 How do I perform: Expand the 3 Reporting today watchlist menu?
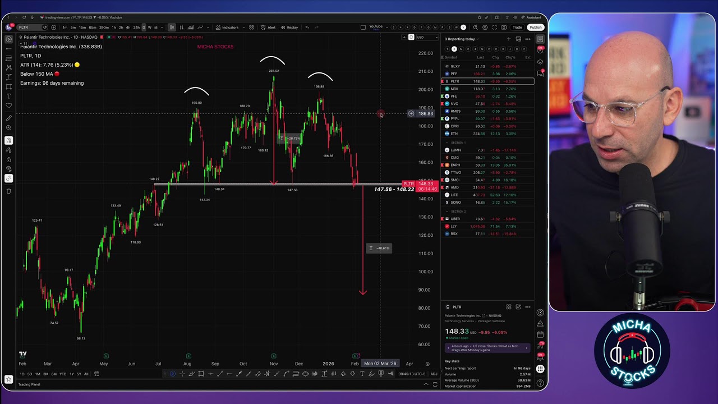click(x=461, y=39)
